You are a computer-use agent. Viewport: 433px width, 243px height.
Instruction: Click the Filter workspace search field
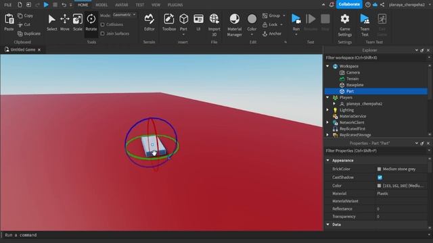coord(375,57)
